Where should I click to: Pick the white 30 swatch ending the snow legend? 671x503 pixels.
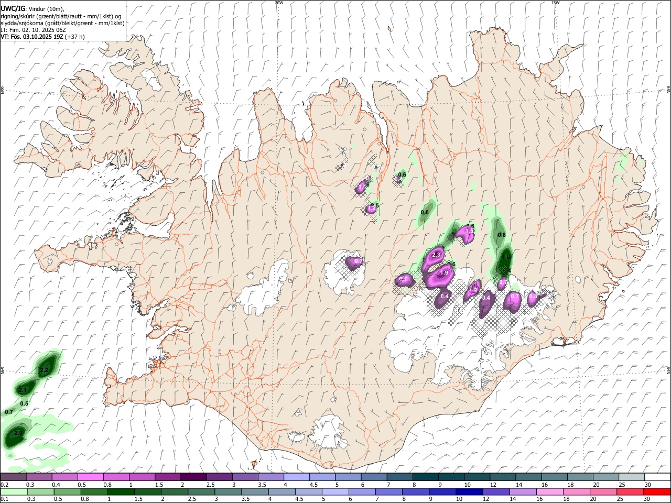point(657,477)
